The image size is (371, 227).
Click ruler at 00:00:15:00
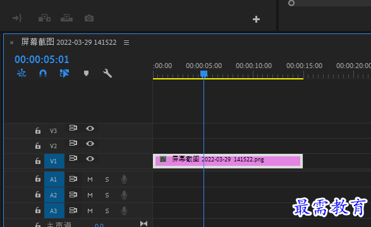[x=304, y=66]
